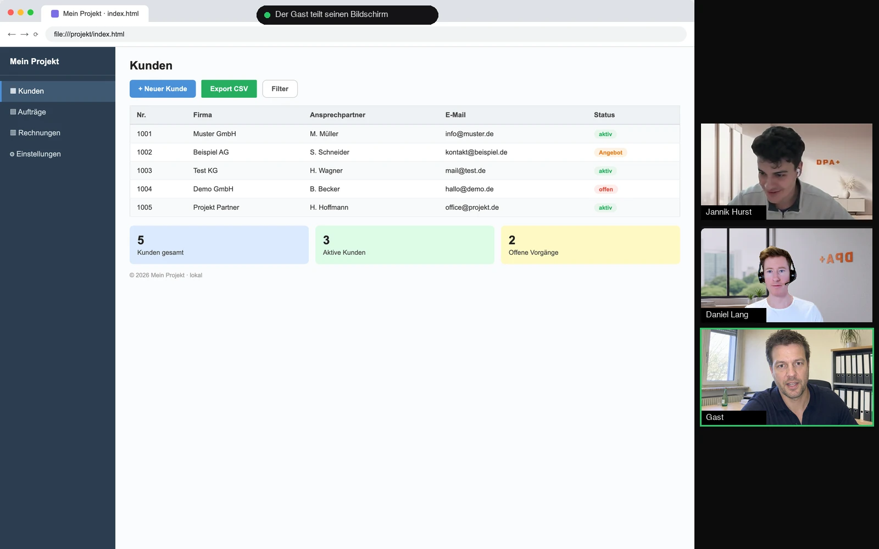Select the Mein Projekt index.html browser tab
Screen dimensions: 879x549
click(x=94, y=14)
